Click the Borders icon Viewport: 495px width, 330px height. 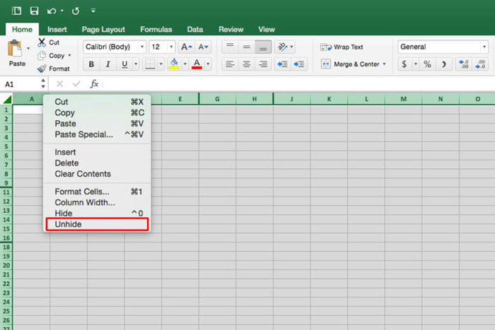point(150,64)
